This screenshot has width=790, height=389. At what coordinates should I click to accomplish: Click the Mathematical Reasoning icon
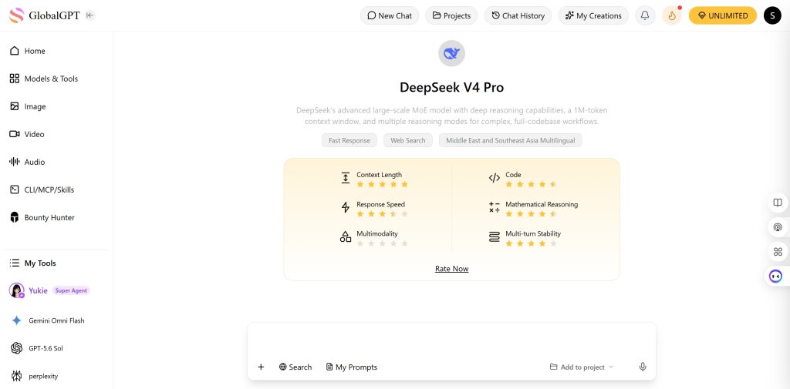[495, 207]
